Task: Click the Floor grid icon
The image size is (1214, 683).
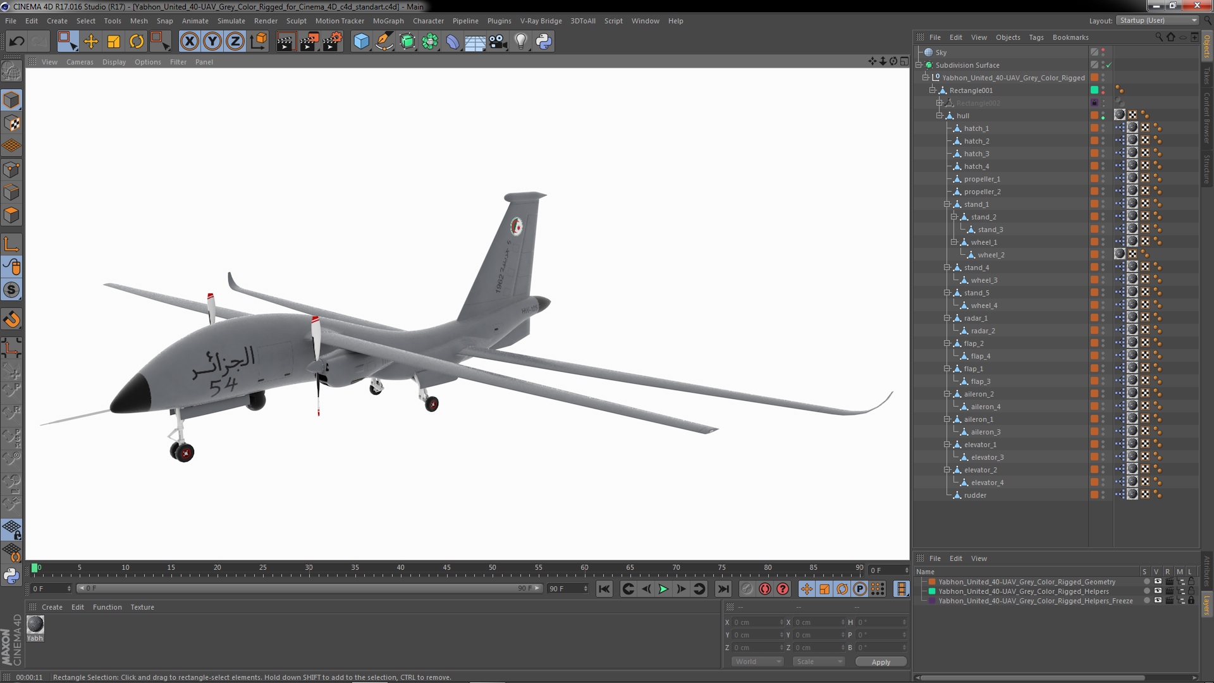Action: [475, 42]
